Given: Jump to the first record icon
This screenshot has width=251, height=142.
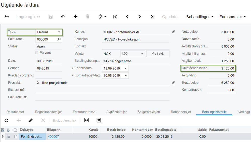Looking at the screenshot, I should pyautogui.click(x=115, y=16).
